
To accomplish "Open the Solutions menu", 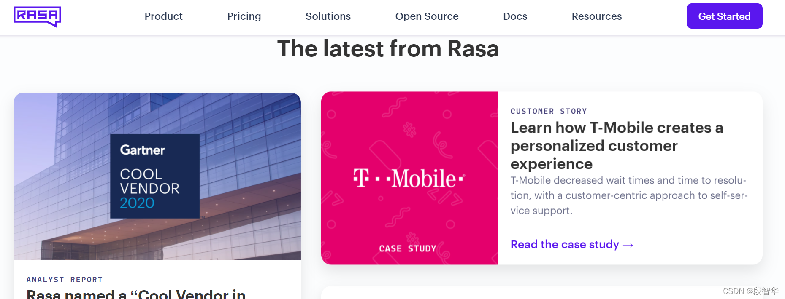I will coord(328,16).
